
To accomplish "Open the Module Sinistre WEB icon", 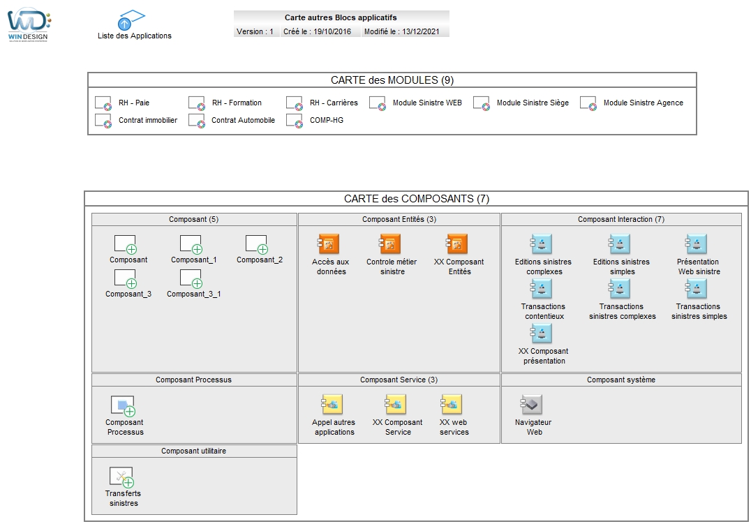I will tap(378, 103).
